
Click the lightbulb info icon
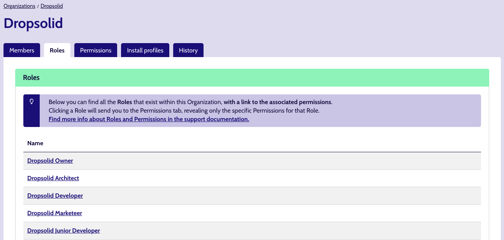click(32, 101)
